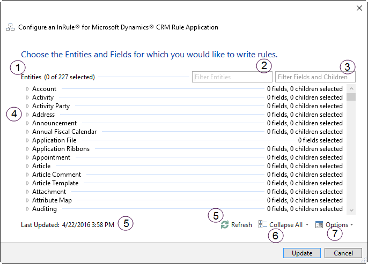Expand the Application File entity
The width and height of the screenshot is (368, 264).
click(27, 140)
